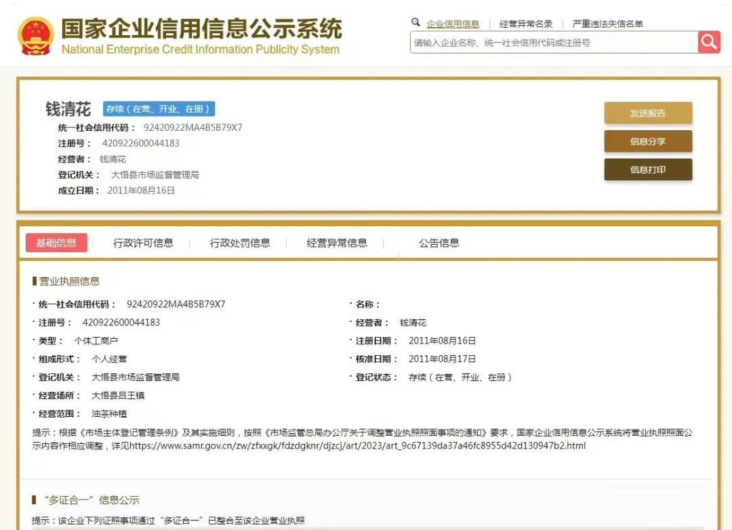Click the 信息分享 button
The image size is (732, 530).
[x=648, y=142]
